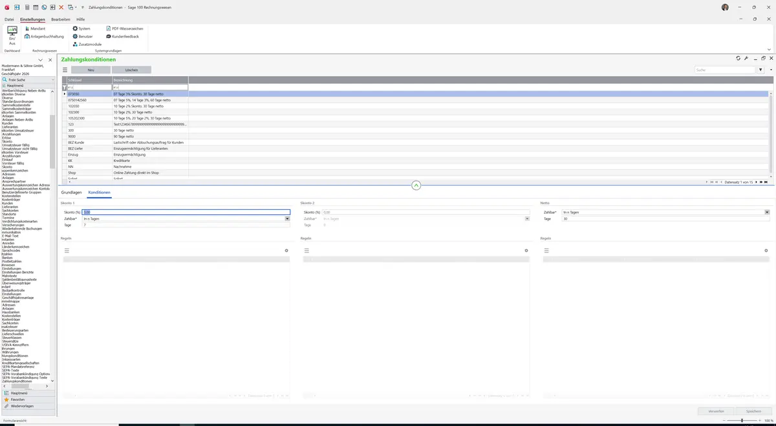Viewport: 776px width, 426px height.
Task: Open Kundenfeedback in ribbon
Action: point(122,37)
